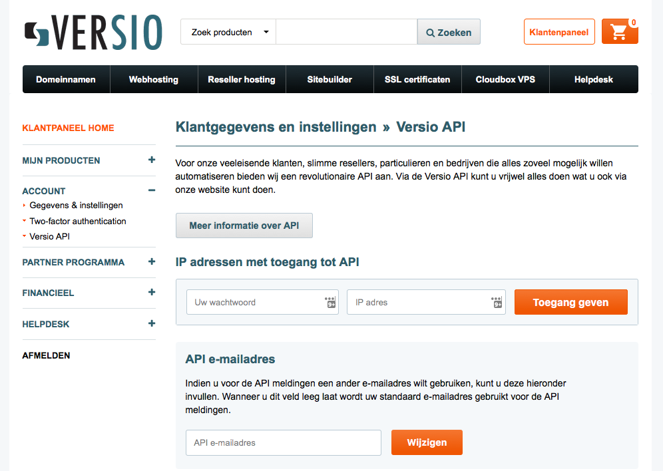Focus the product search text field
This screenshot has height=471, width=663.
pos(346,32)
